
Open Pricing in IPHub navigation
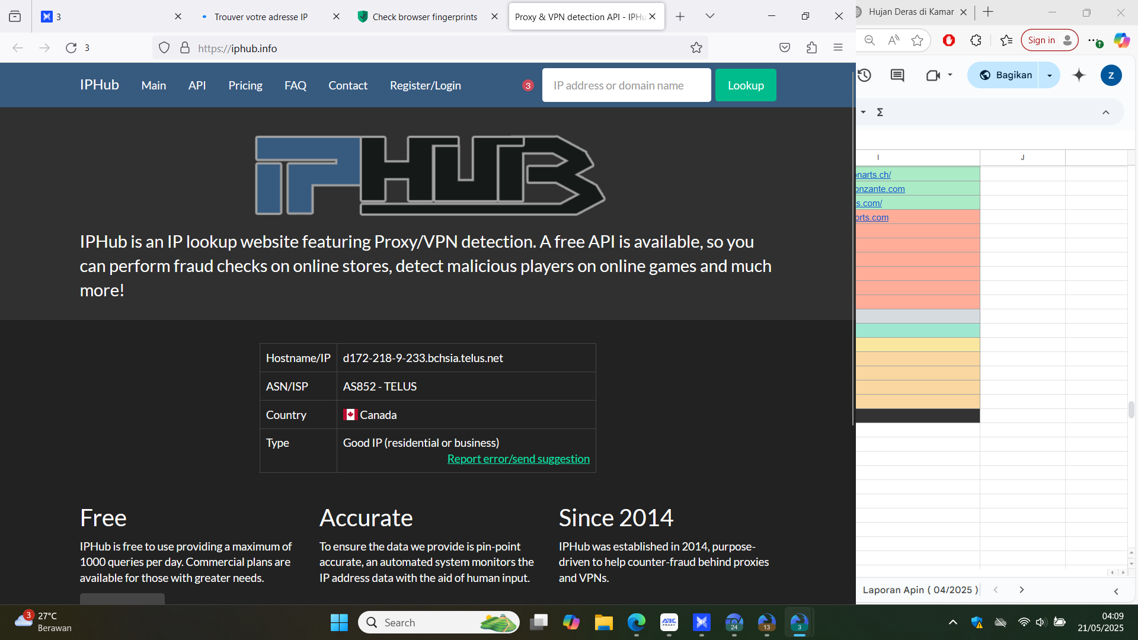tap(245, 86)
